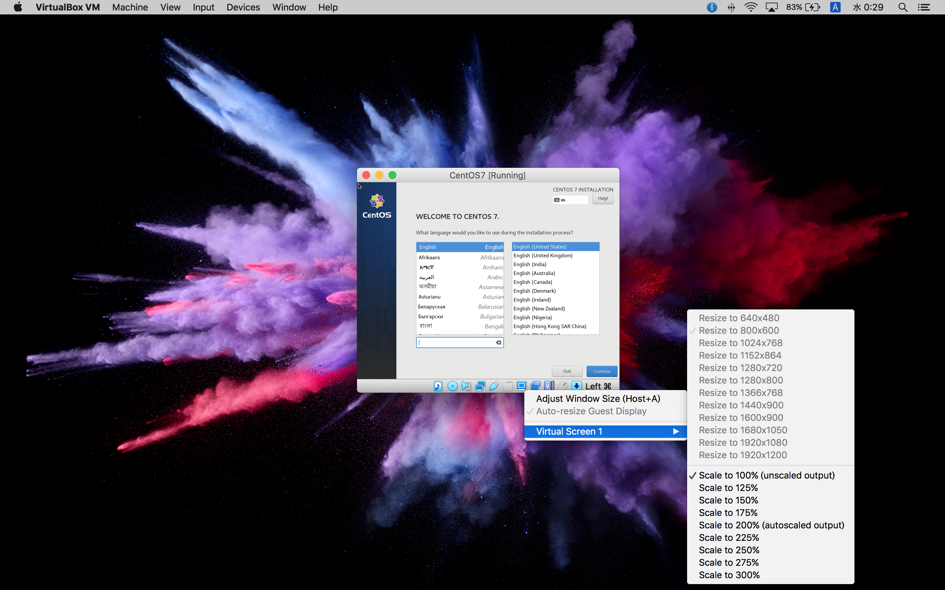The width and height of the screenshot is (945, 590).
Task: Click the Help! button
Action: point(602,199)
